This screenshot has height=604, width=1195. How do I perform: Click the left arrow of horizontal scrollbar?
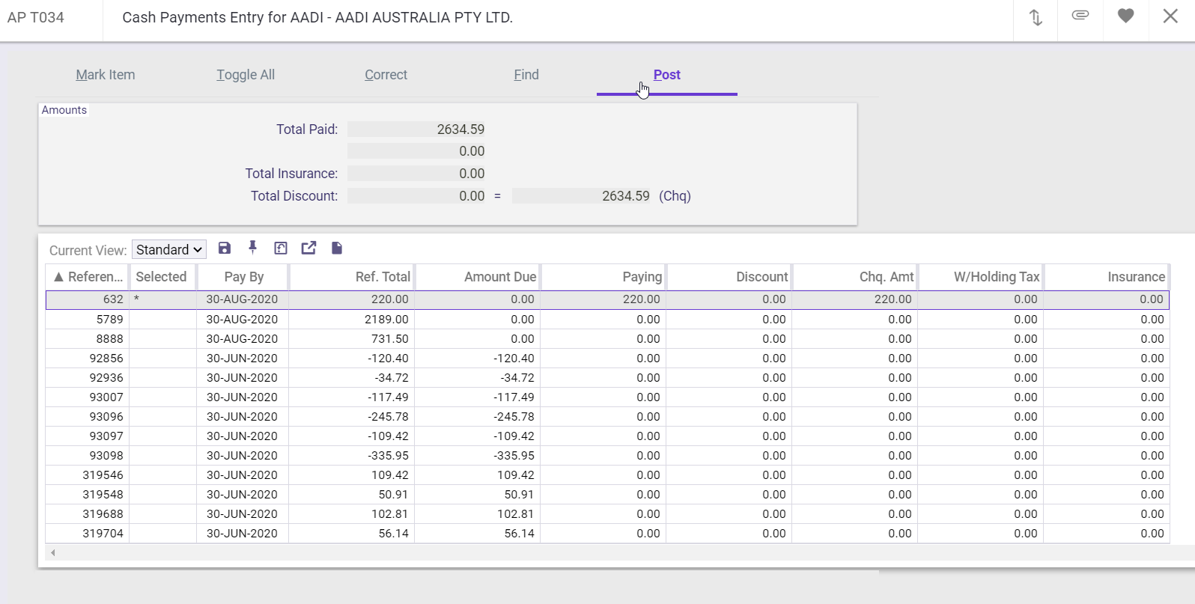tap(52, 552)
